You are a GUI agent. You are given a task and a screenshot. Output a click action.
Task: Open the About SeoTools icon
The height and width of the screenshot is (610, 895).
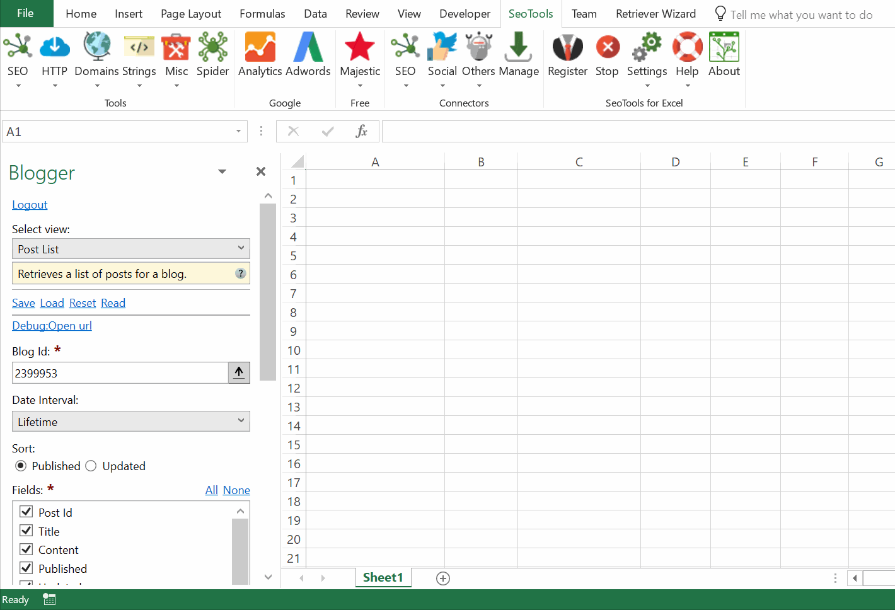tap(724, 47)
